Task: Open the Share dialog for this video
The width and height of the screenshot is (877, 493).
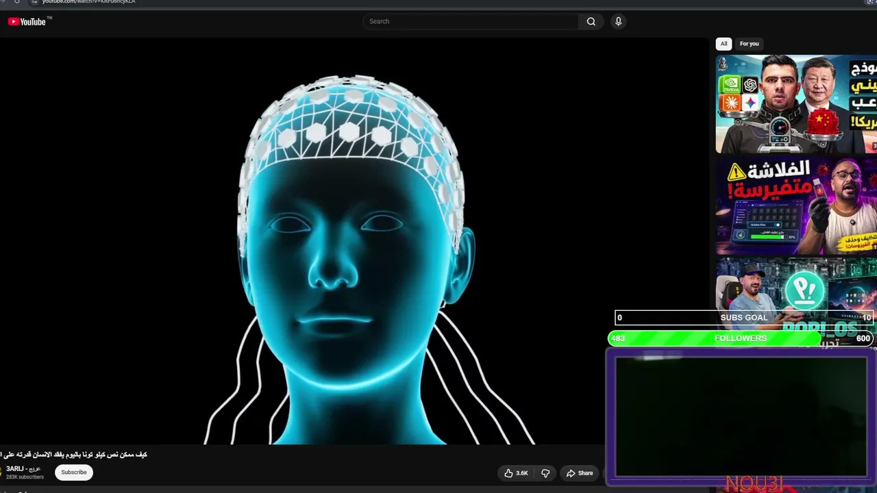Action: click(x=580, y=473)
